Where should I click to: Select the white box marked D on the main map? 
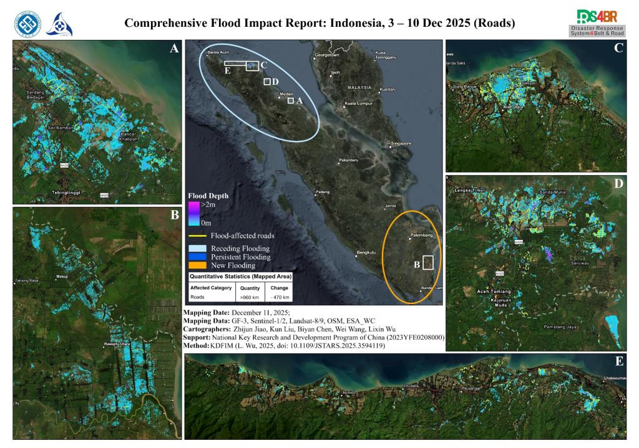click(267, 82)
